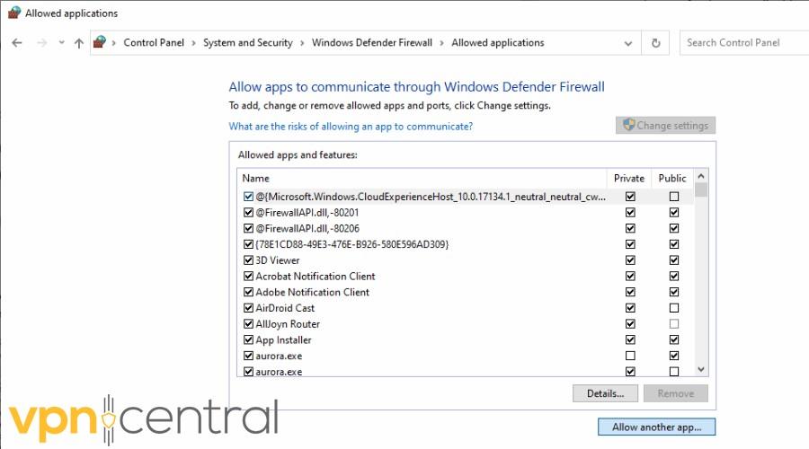This screenshot has height=449, width=809.
Task: Toggle Public checkbox for CloudExperienceHost
Action: (674, 197)
